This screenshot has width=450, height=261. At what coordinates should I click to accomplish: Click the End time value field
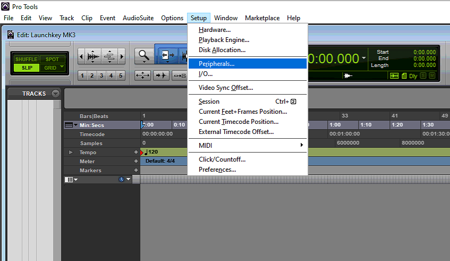coord(424,58)
